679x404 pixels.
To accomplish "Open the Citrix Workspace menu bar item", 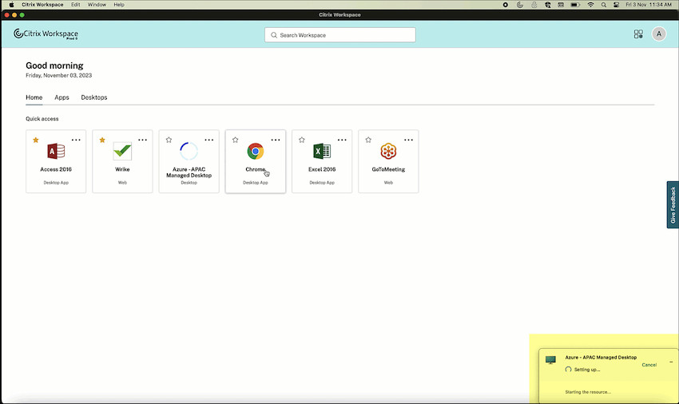I will click(x=42, y=4).
